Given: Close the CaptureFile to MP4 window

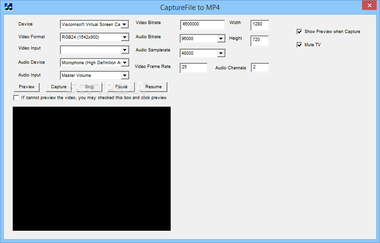Looking at the screenshot, I should pos(369,5).
